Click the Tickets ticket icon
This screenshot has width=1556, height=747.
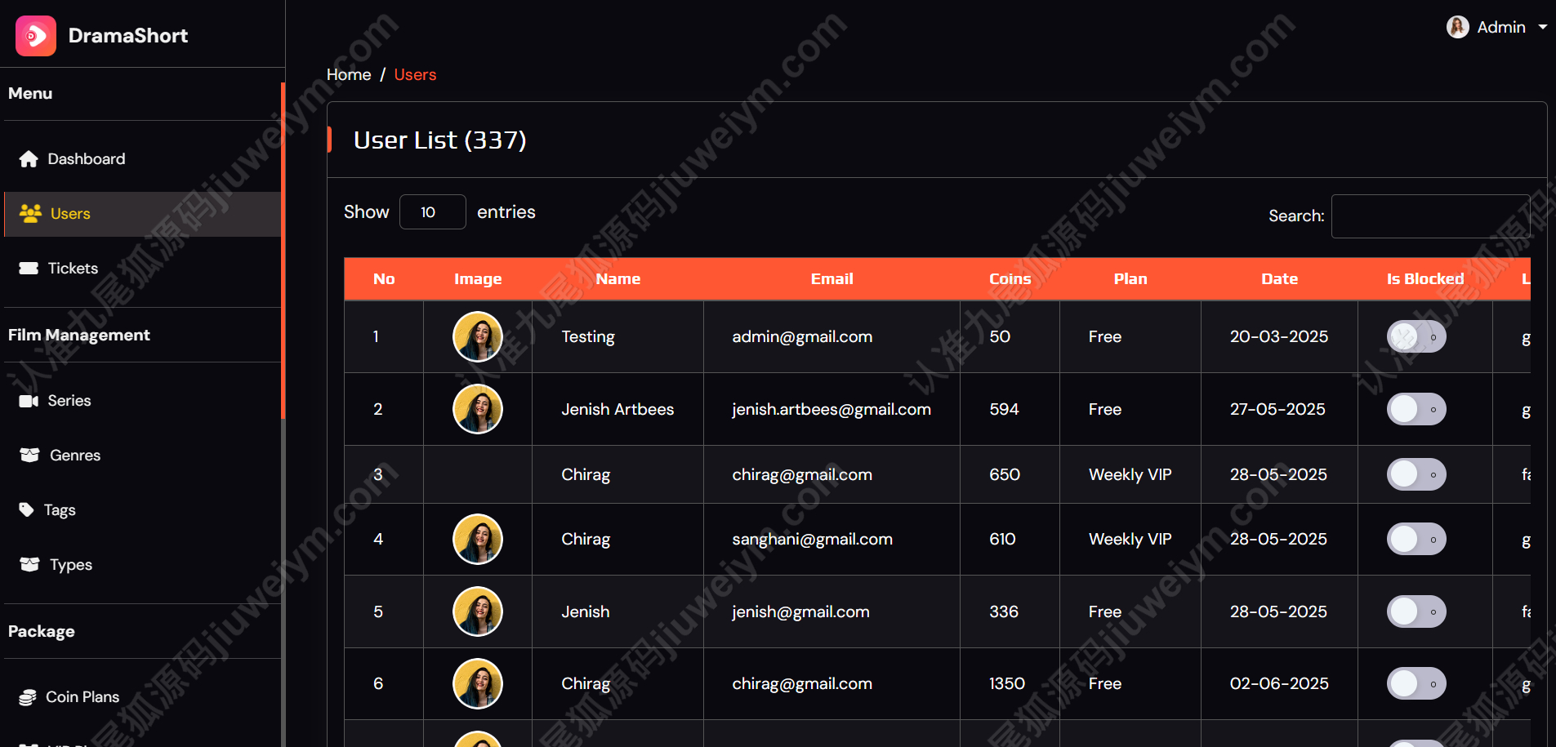coord(29,269)
